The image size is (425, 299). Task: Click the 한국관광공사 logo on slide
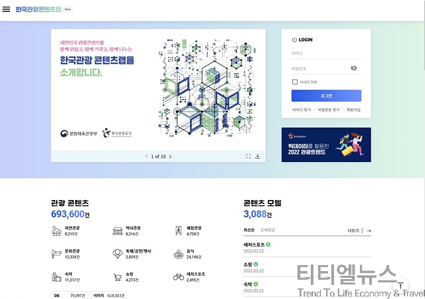pos(117,133)
